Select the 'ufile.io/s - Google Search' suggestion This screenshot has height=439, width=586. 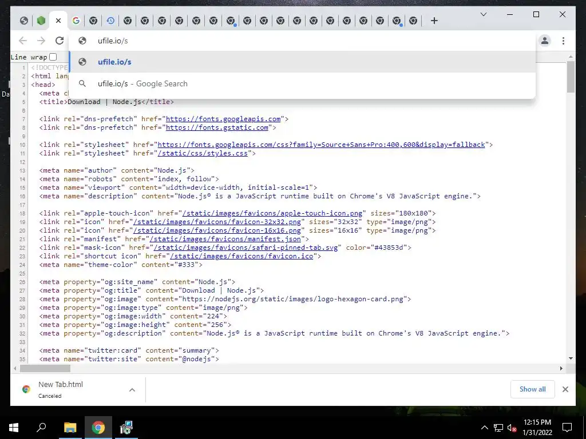(302, 83)
